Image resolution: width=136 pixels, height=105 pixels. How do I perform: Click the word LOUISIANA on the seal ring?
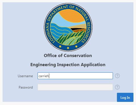[49, 33]
